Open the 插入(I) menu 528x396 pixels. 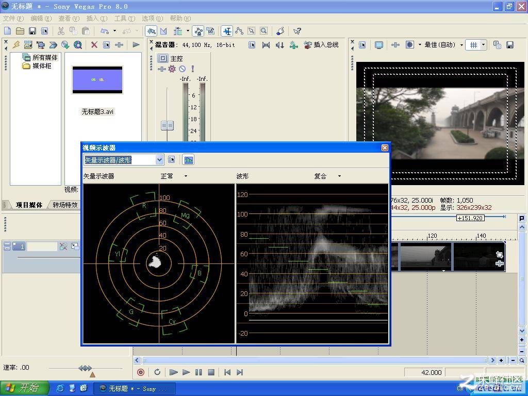click(x=96, y=18)
